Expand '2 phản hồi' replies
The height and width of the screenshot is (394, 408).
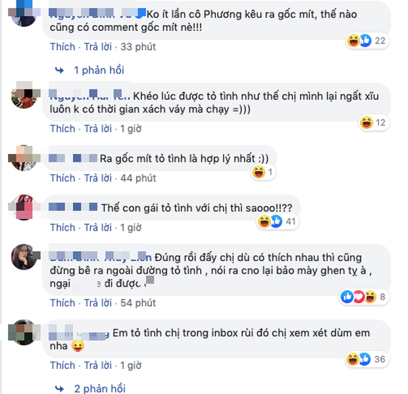pyautogui.click(x=99, y=389)
